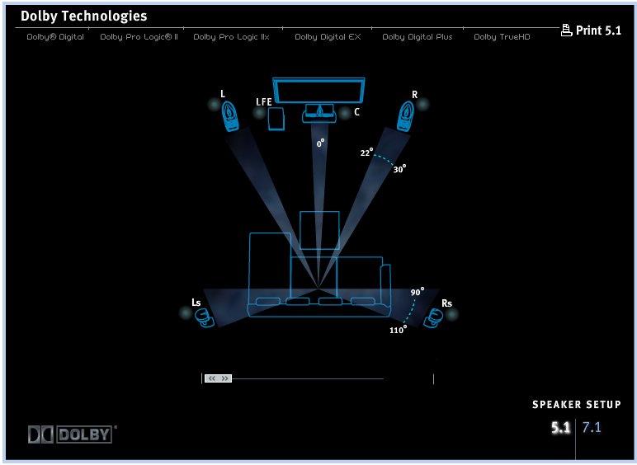The image size is (637, 465).
Task: Open the Dolby Digital tab
Action: (55, 37)
